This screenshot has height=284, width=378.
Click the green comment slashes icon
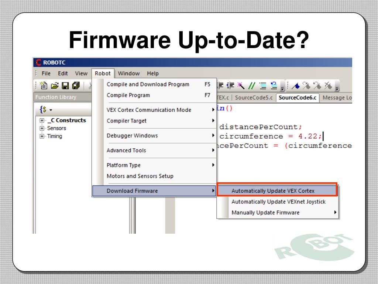click(x=252, y=85)
